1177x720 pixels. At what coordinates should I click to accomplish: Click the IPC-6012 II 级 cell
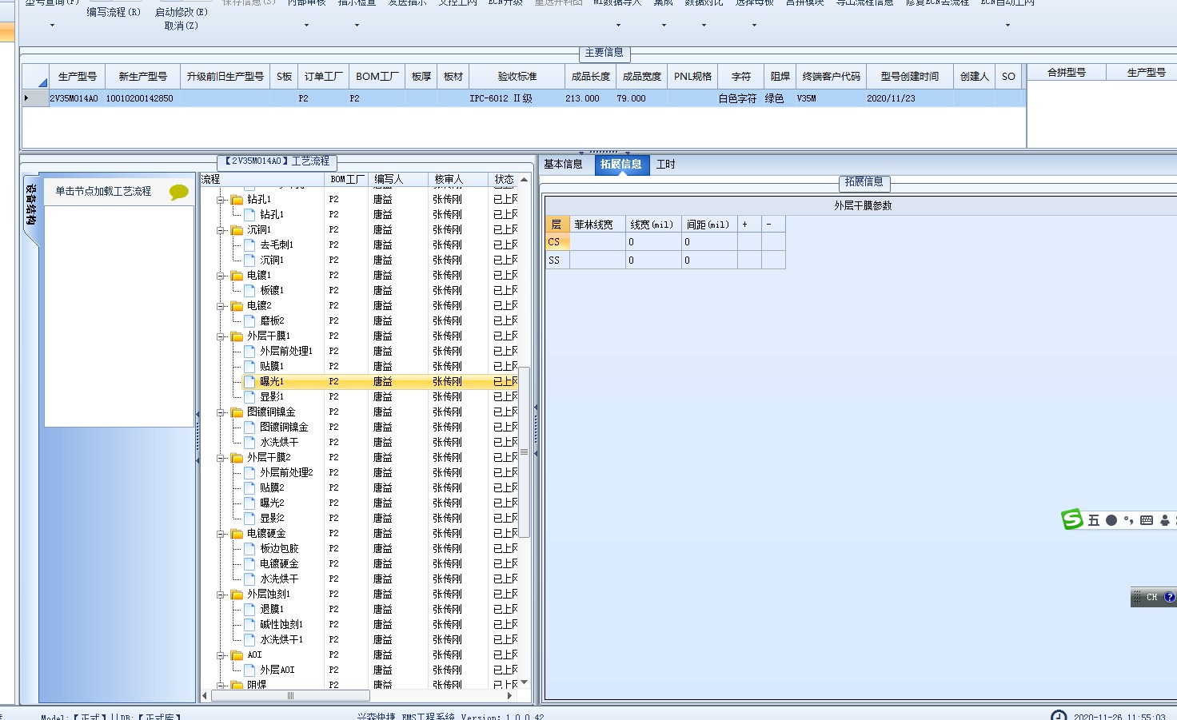click(517, 98)
